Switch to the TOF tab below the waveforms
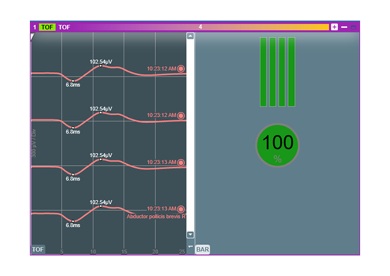390x276 pixels. [x=38, y=250]
